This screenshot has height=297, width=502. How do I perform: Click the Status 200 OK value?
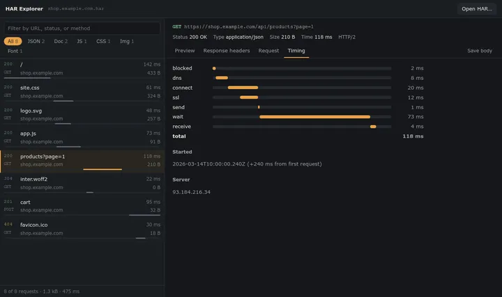pos(198,37)
